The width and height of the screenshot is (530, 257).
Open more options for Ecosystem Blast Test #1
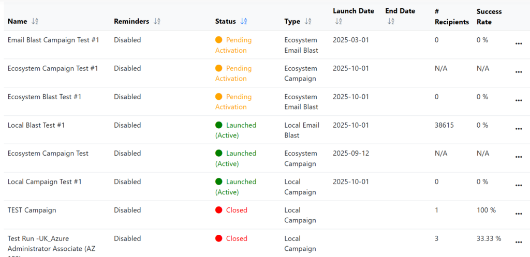tap(518, 101)
